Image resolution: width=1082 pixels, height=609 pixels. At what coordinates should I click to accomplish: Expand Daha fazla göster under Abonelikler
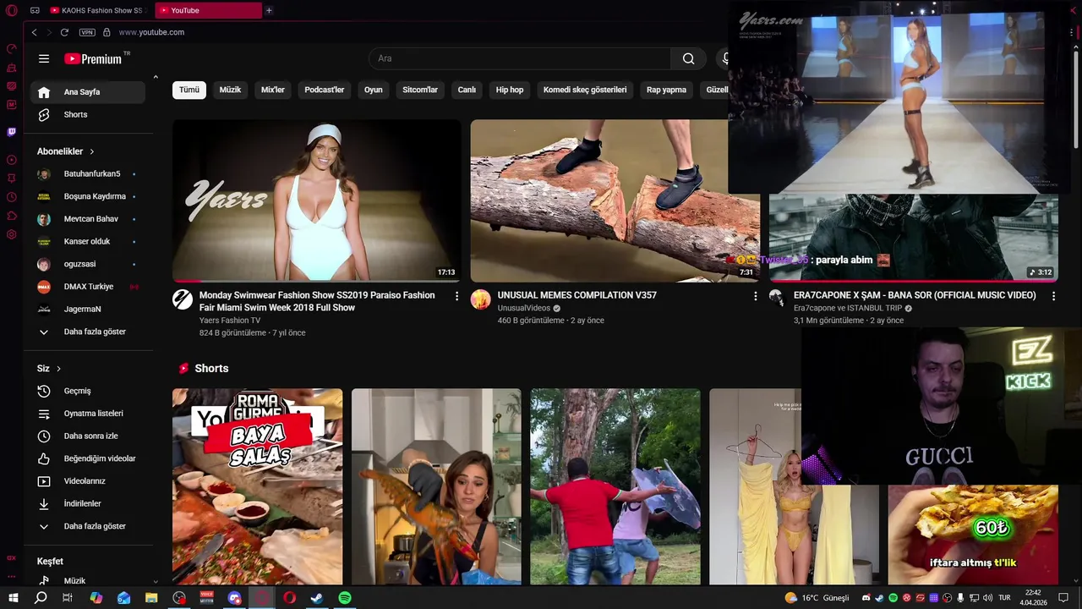coord(88,332)
